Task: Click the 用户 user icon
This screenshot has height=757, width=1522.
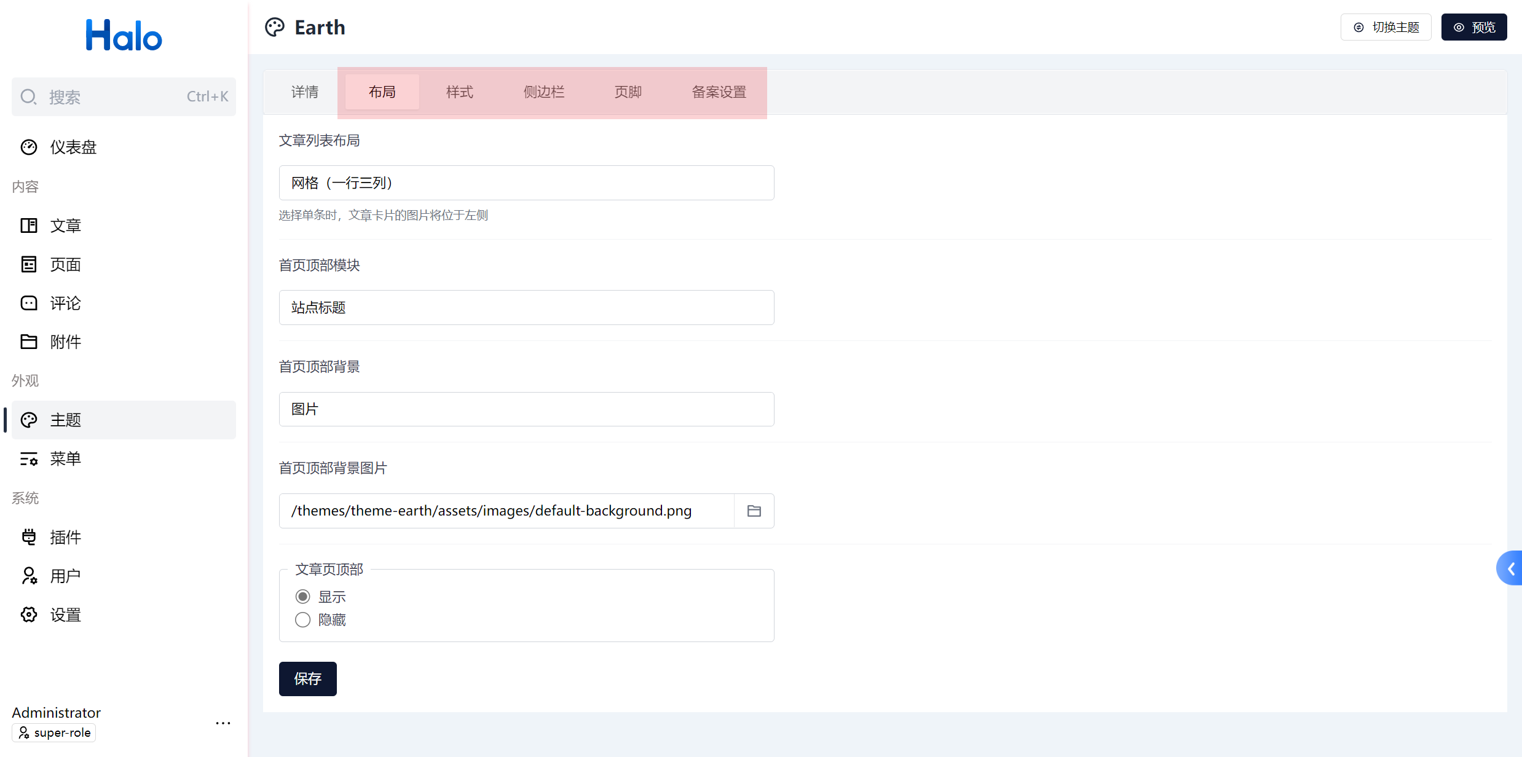Action: pyautogui.click(x=29, y=576)
